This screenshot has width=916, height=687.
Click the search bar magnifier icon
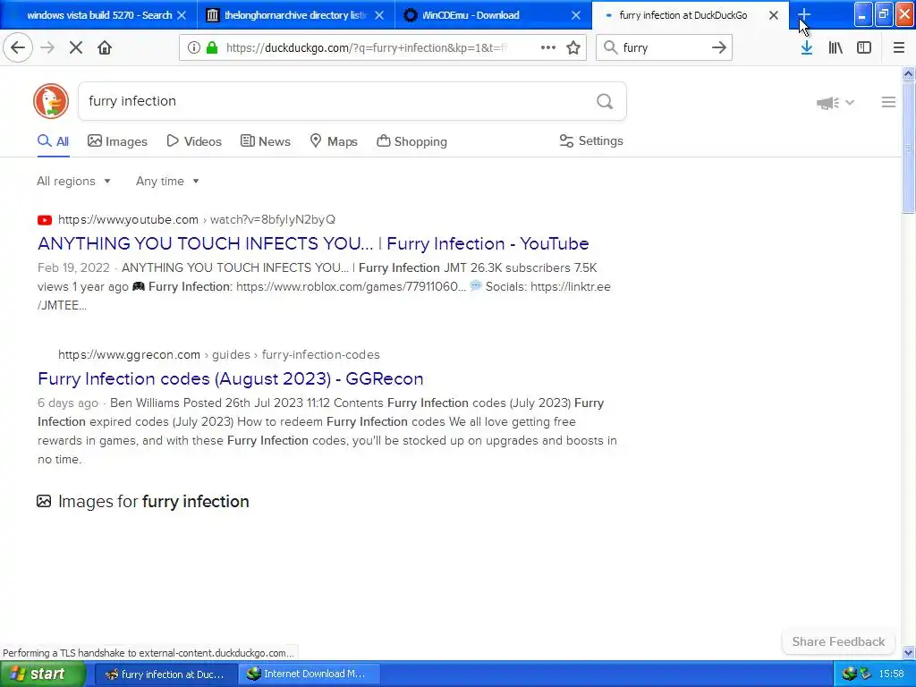pos(610,47)
